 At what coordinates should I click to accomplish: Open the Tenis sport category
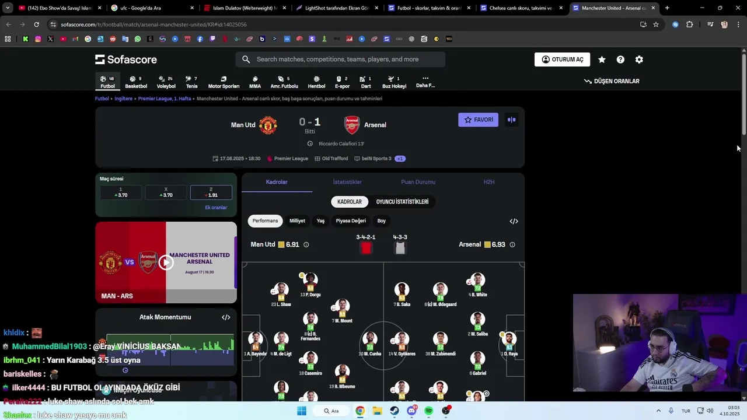pyautogui.click(x=191, y=82)
